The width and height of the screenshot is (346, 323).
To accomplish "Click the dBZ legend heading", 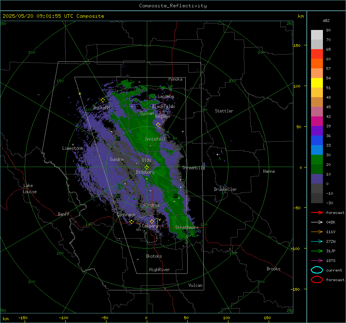I will 326,21.
